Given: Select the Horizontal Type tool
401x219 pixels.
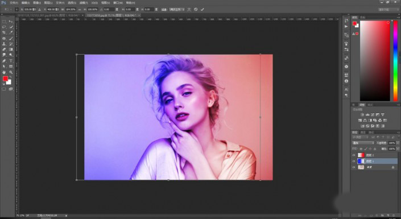Looking at the screenshot, I should 11,61.
